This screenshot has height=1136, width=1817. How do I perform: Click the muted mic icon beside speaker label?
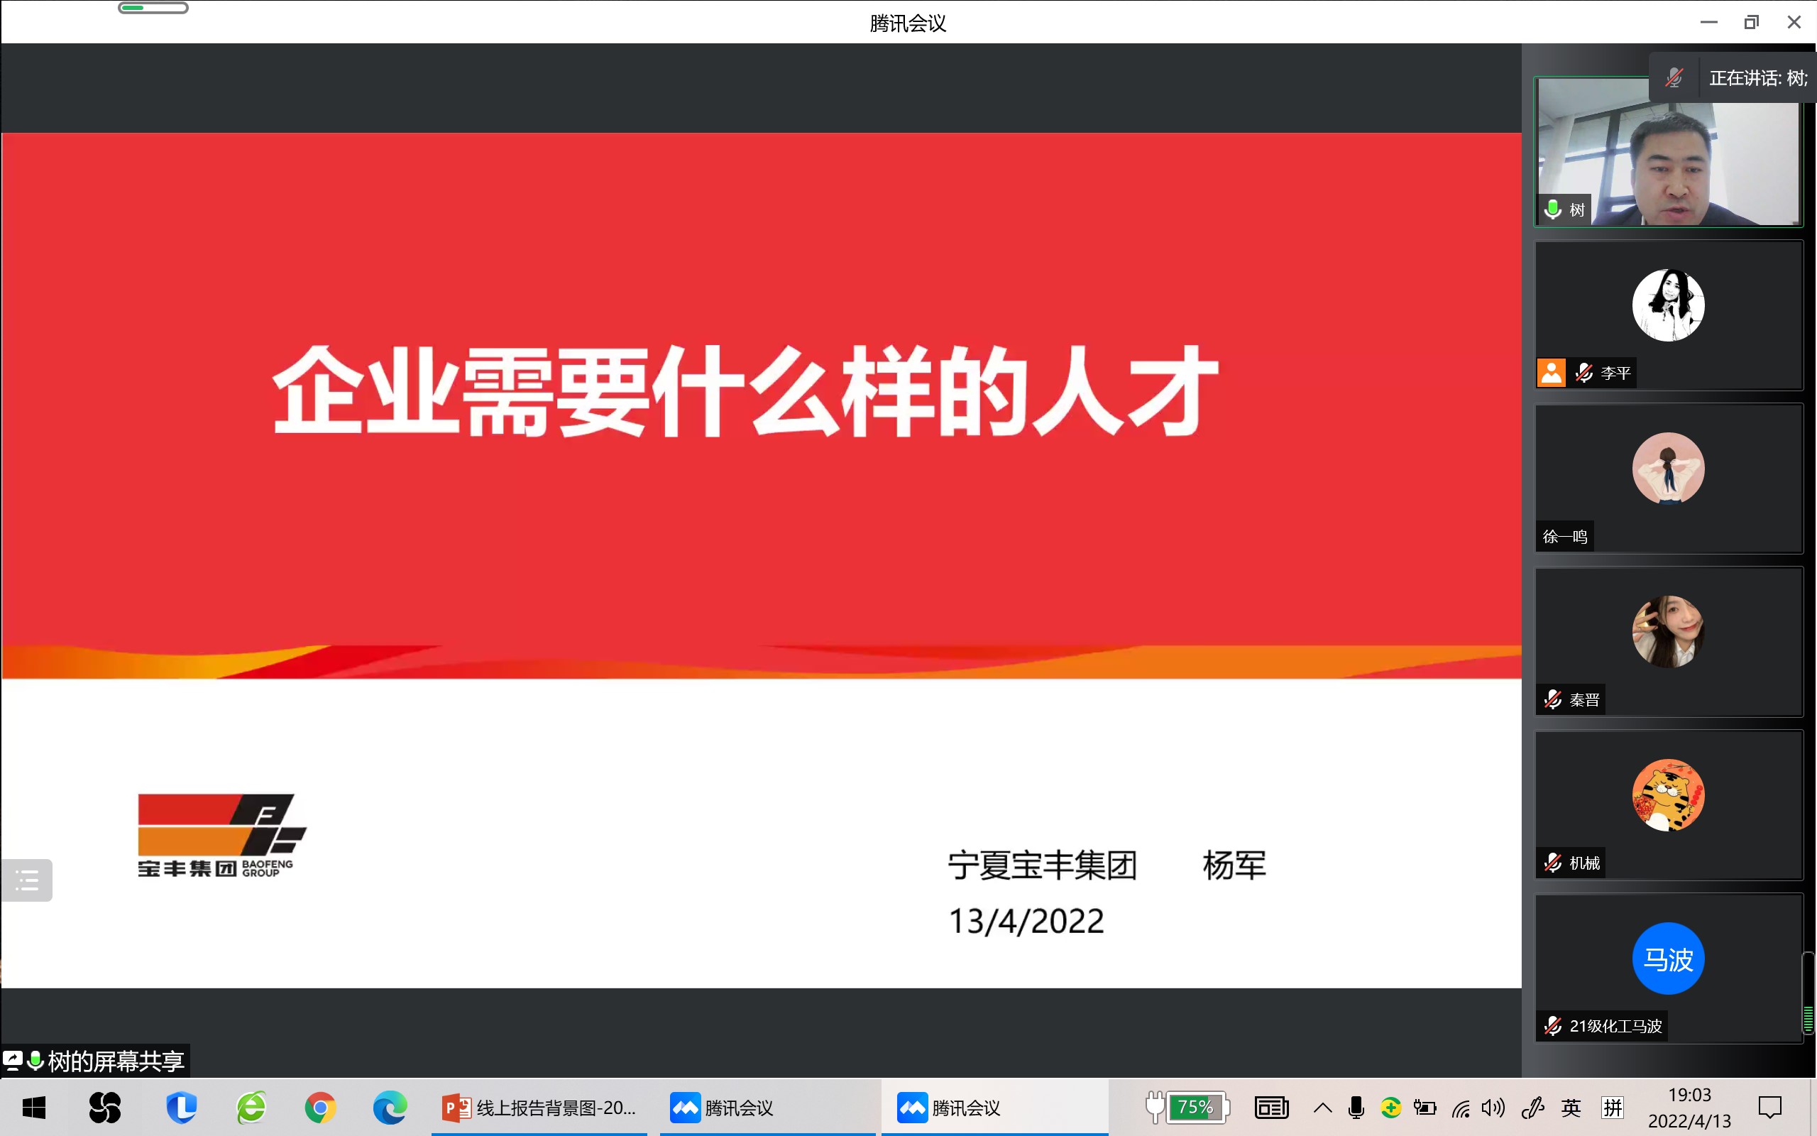1674,77
